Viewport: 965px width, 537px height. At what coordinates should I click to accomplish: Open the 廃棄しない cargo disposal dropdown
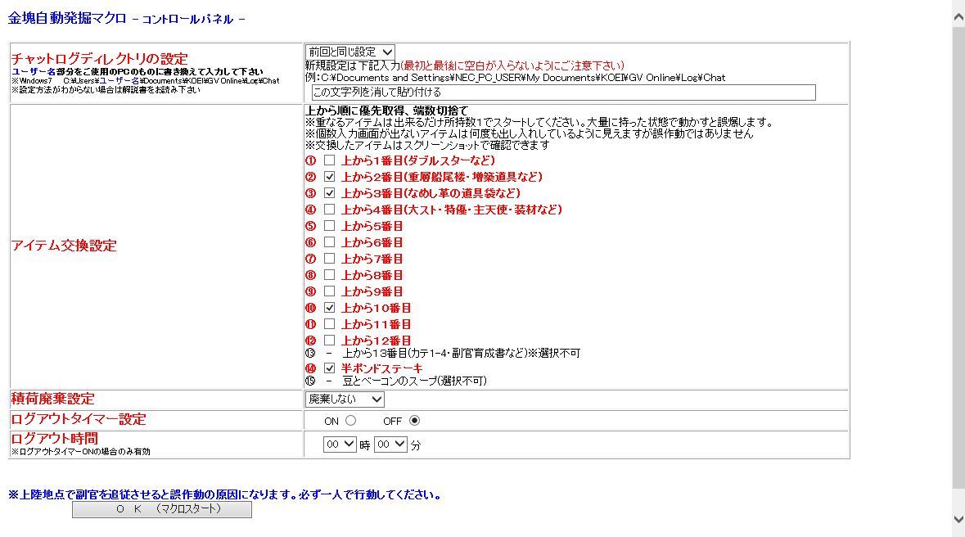(345, 399)
